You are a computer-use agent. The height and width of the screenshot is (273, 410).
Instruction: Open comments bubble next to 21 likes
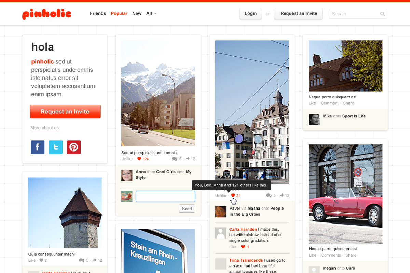tap(269, 196)
